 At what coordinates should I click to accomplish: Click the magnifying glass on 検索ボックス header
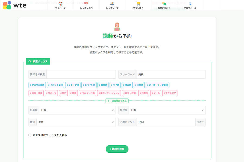coord(30,61)
